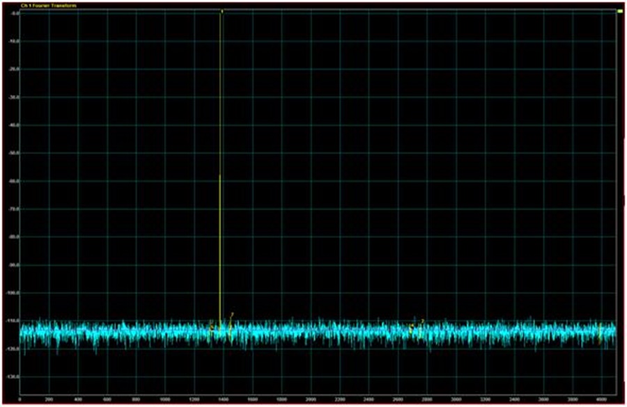Click the 2400 tick label on horizontal axis
The image size is (627, 407).
[x=369, y=399]
